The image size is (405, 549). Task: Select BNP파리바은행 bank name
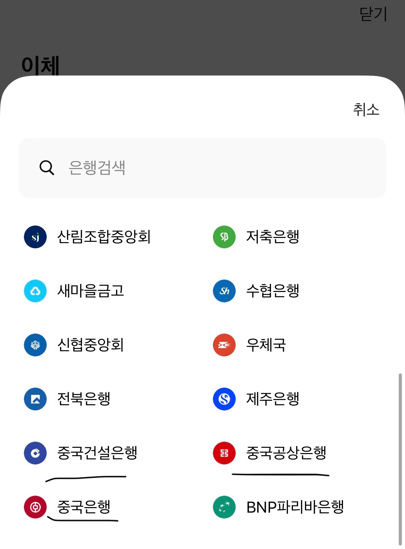(x=295, y=507)
